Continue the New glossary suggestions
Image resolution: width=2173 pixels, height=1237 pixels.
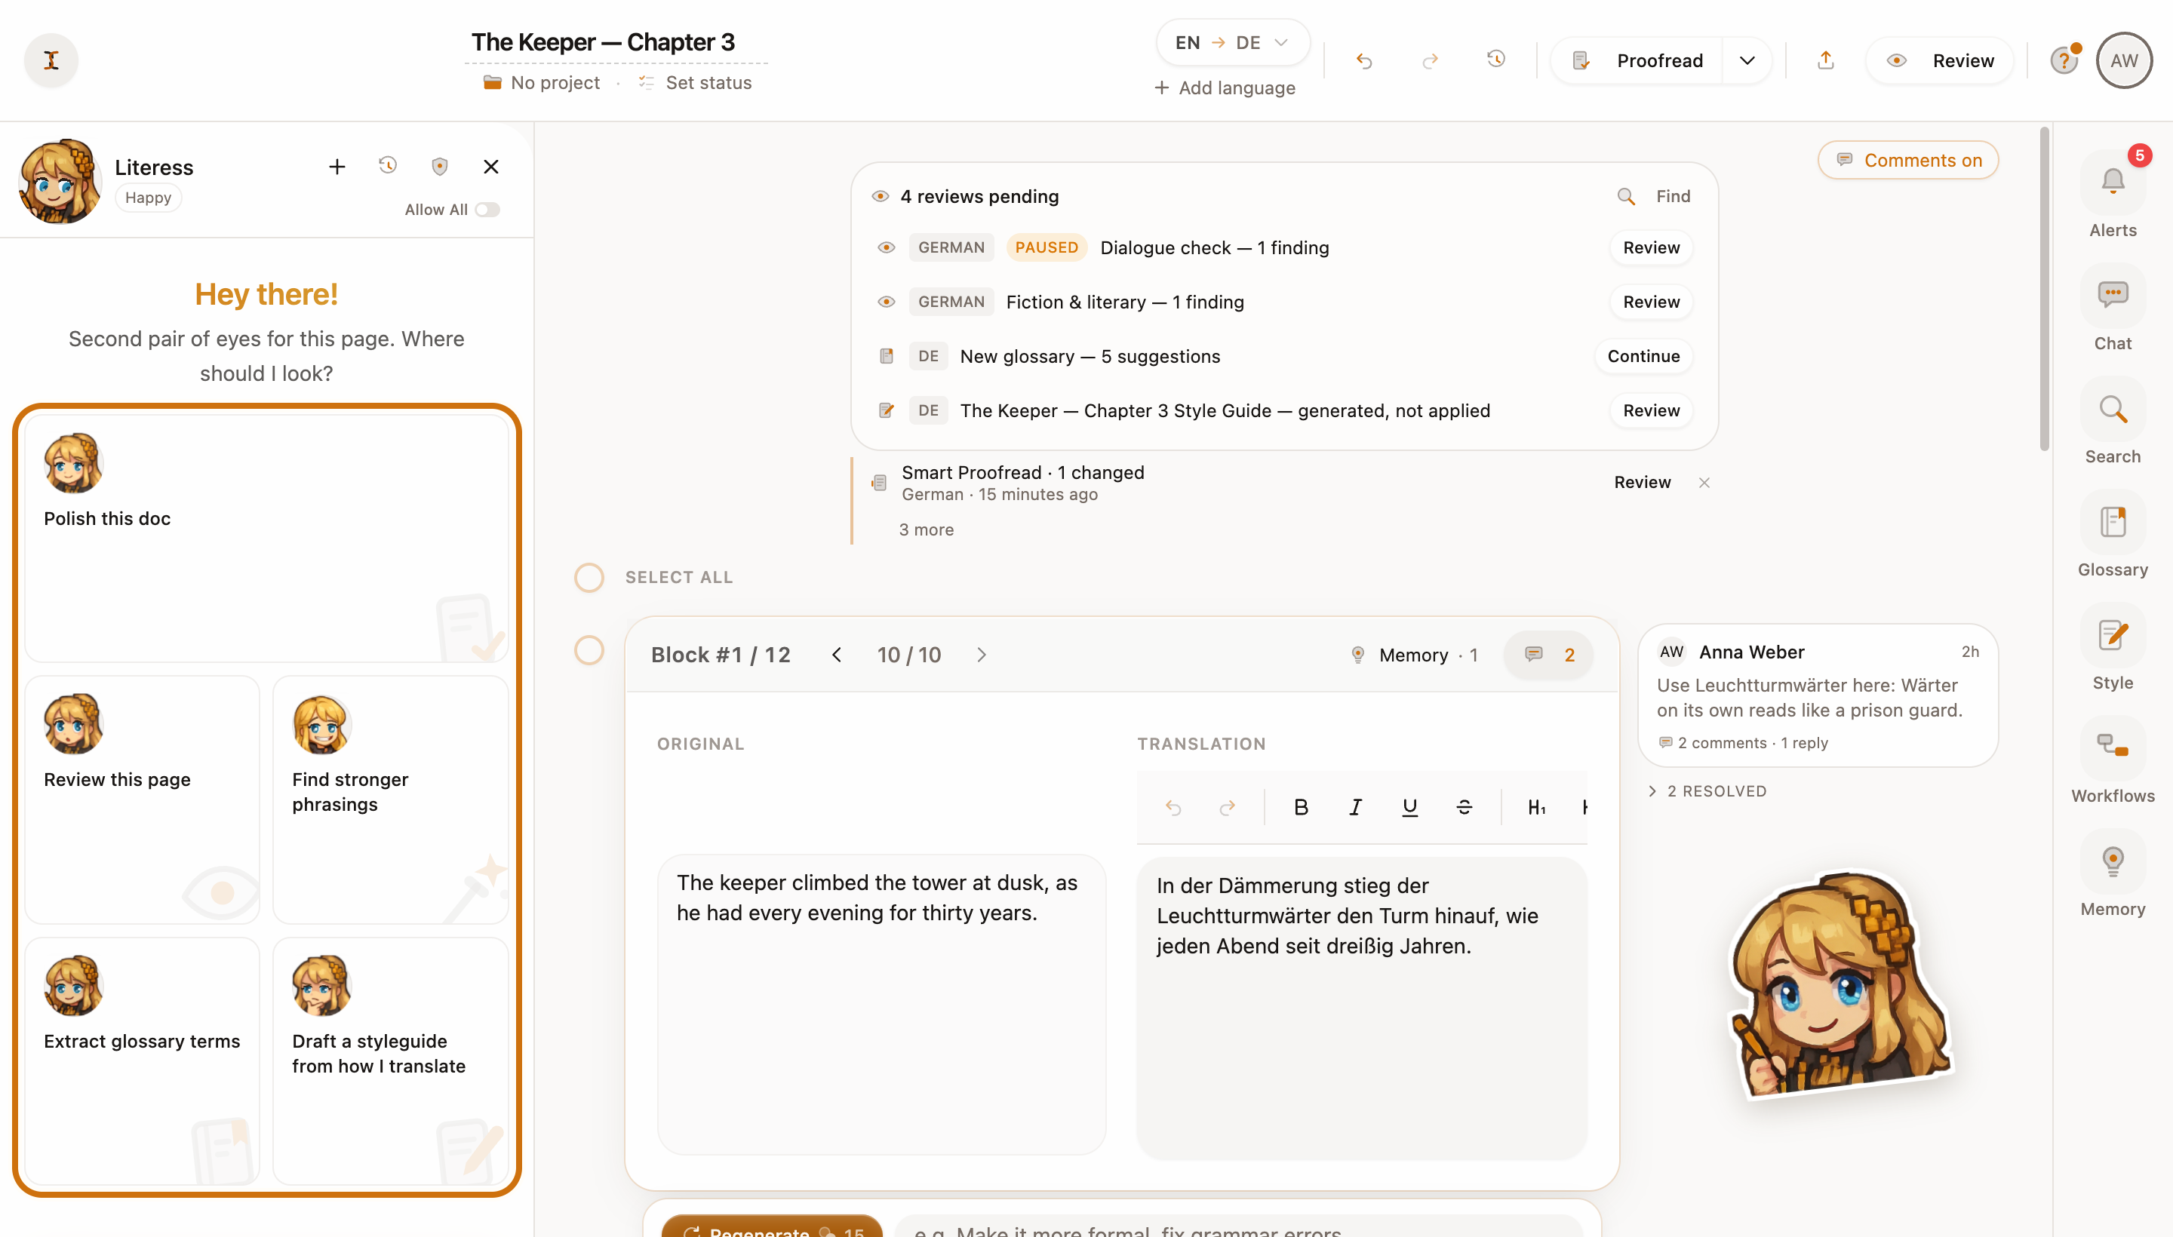click(x=1643, y=356)
